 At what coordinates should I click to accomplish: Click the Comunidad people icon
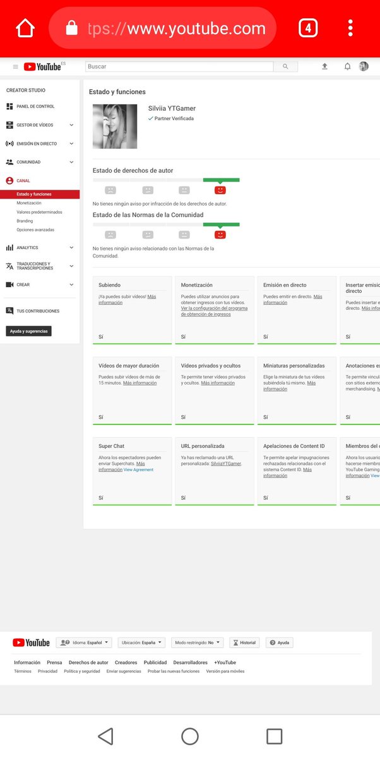(9, 162)
